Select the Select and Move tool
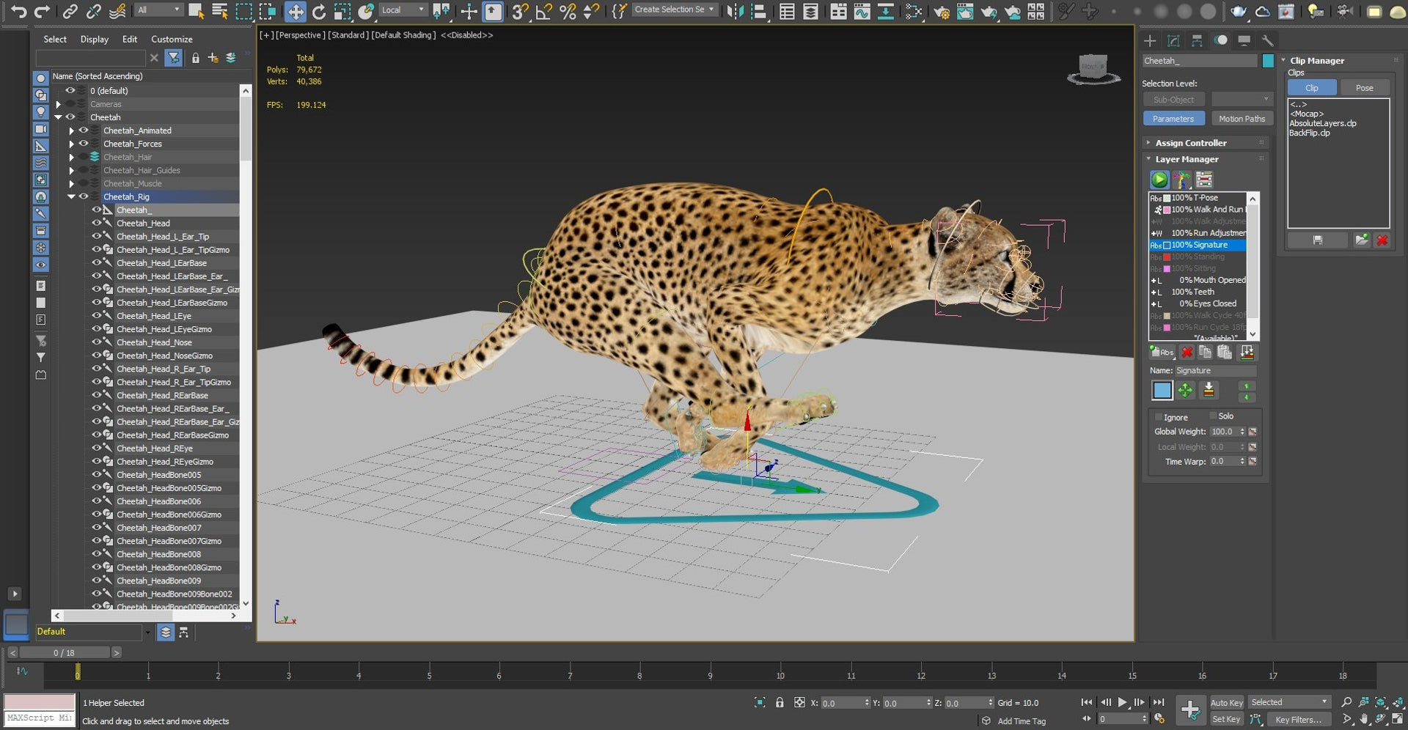The height and width of the screenshot is (730, 1408). [x=296, y=11]
